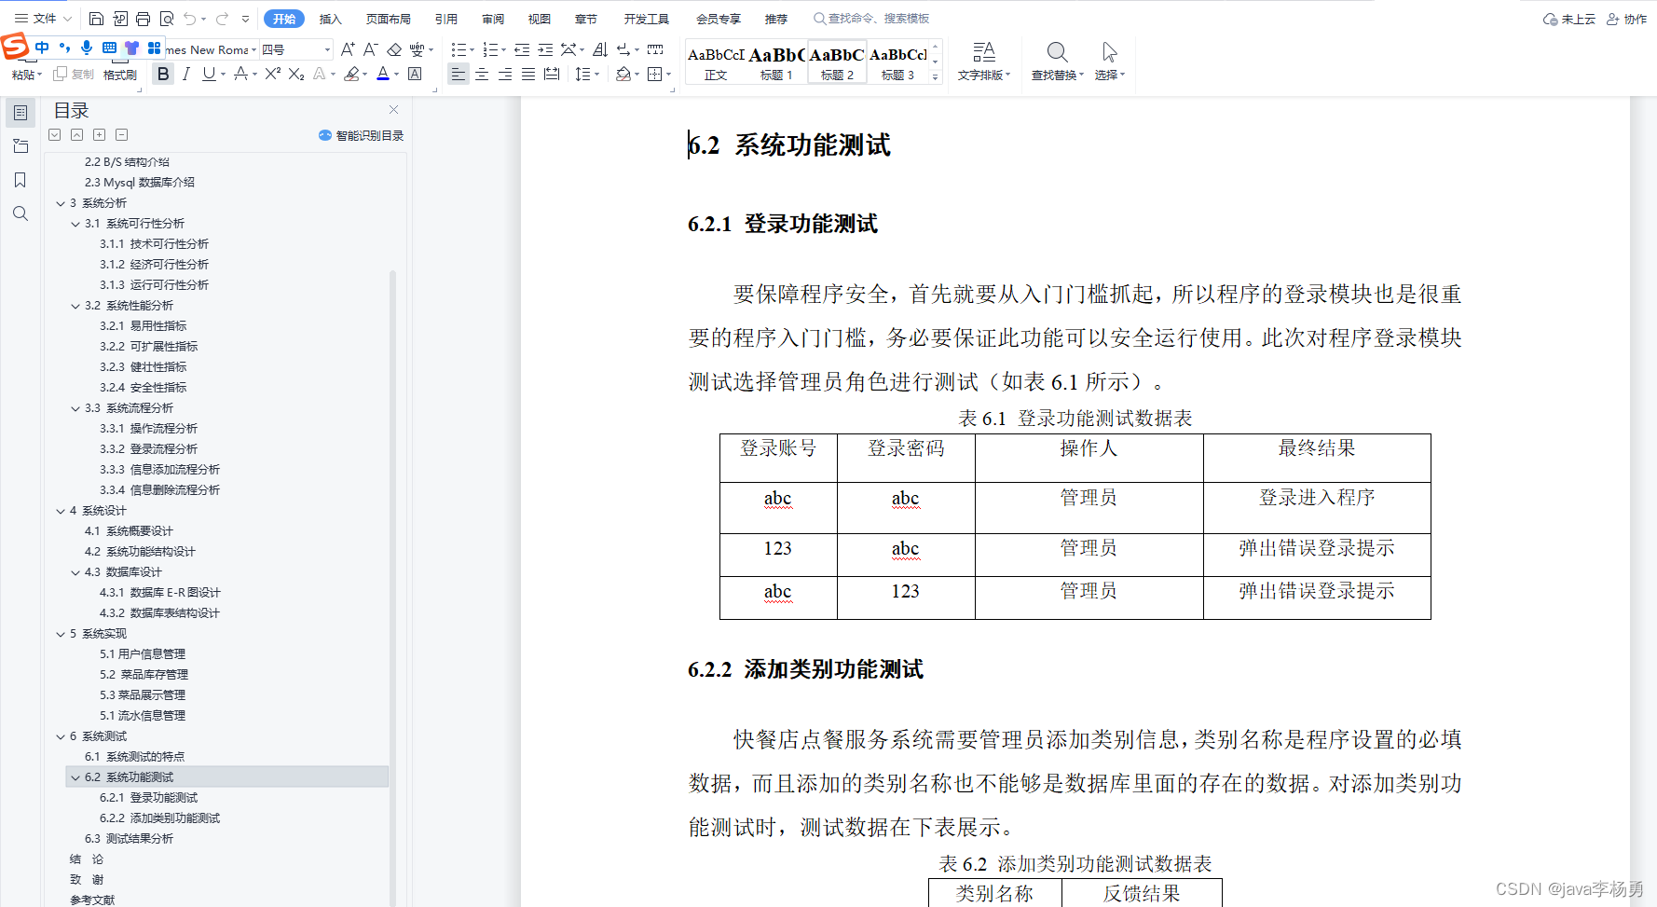Open the 文字排版 dropdown
1657x907 pixels.
pyautogui.click(x=984, y=75)
